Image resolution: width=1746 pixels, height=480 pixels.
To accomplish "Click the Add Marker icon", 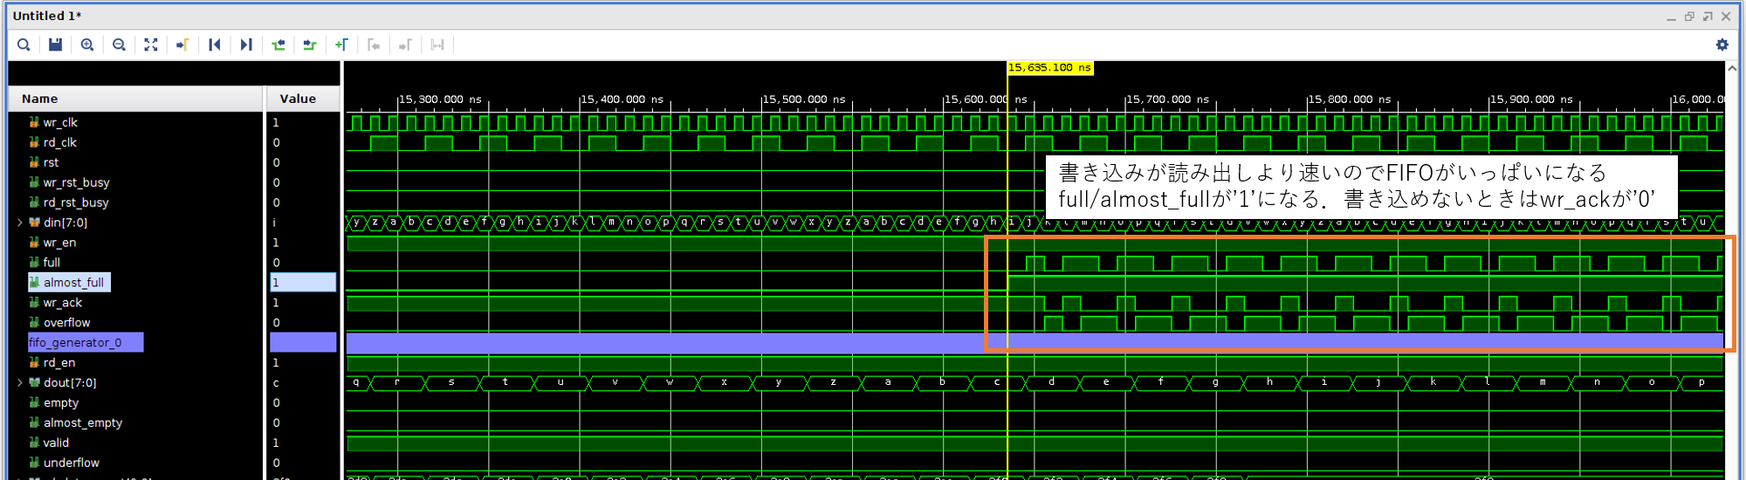I will pyautogui.click(x=341, y=45).
